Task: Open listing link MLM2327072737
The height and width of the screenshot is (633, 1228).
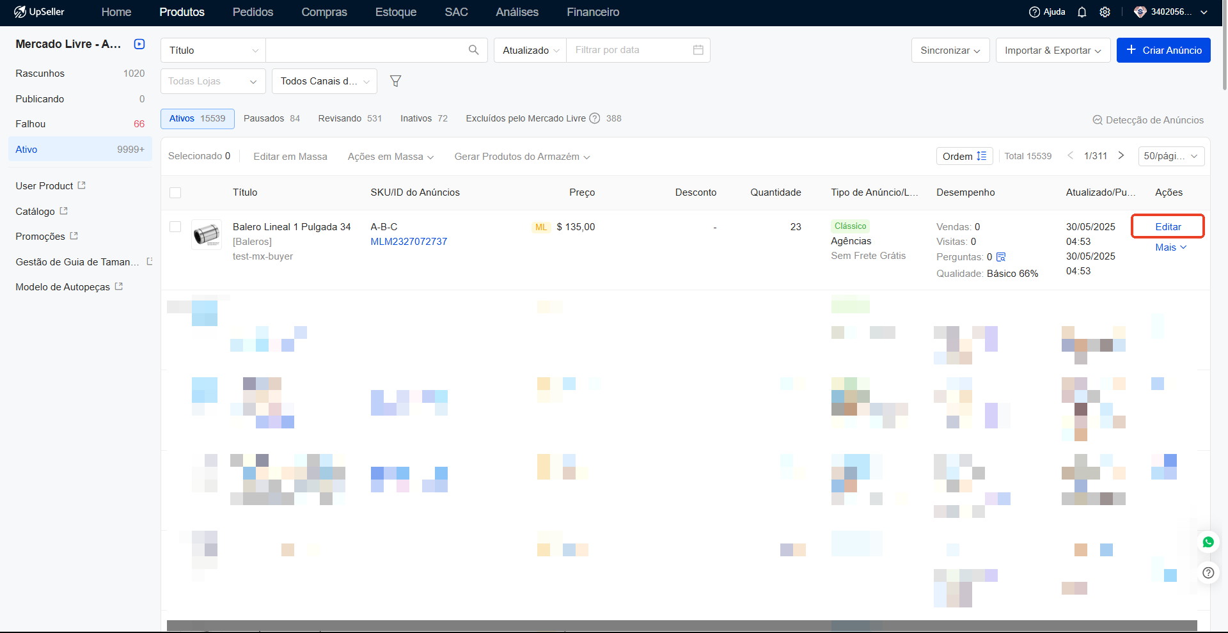Action: coord(409,242)
